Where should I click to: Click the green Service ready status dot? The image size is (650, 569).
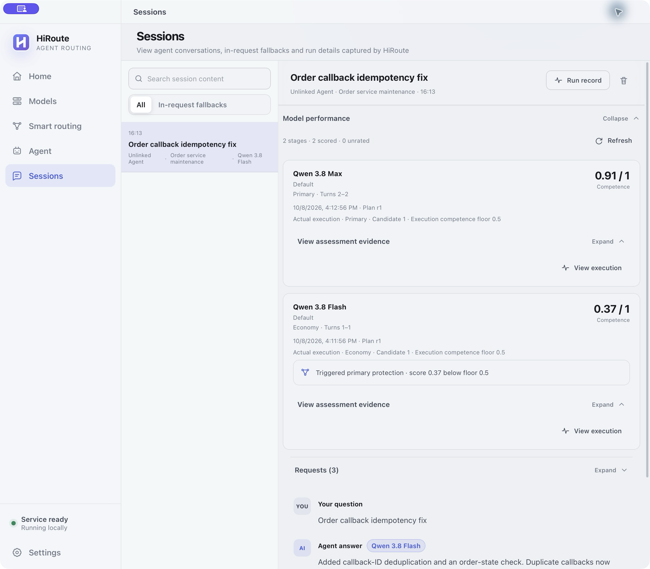coord(13,523)
